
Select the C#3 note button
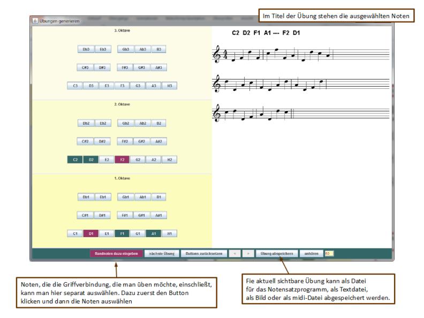pyautogui.click(x=85, y=67)
